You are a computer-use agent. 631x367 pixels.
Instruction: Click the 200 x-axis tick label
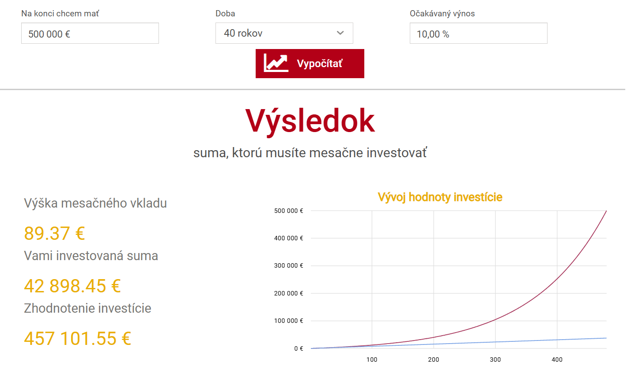[x=434, y=359]
